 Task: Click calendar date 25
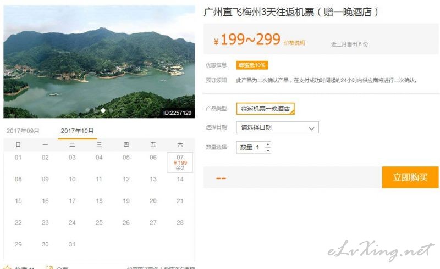coord(99,222)
